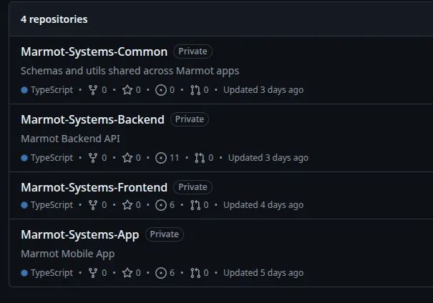Open the Marmot-Systems-Frontend repository
Image resolution: width=433 pixels, height=303 pixels.
94,187
